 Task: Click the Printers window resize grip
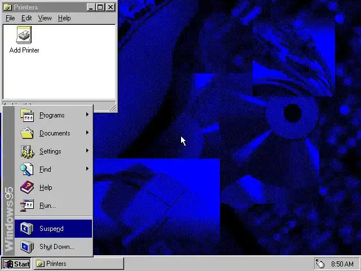click(112, 107)
